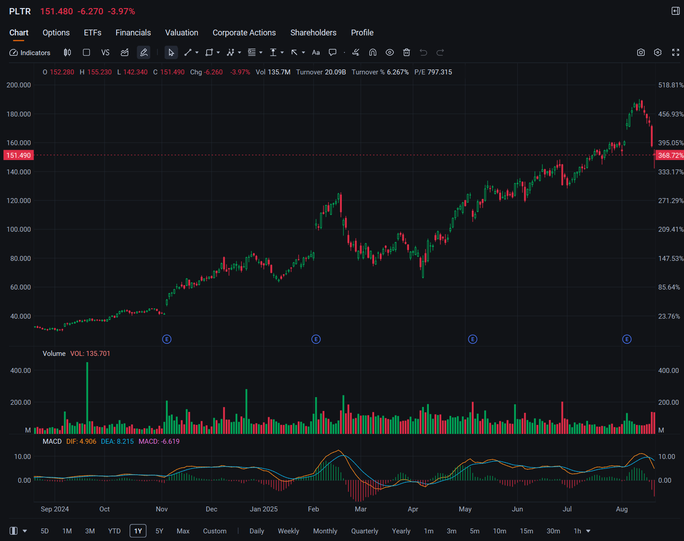This screenshot has width=684, height=541.
Task: Set the range to 5D
Action: pyautogui.click(x=45, y=531)
